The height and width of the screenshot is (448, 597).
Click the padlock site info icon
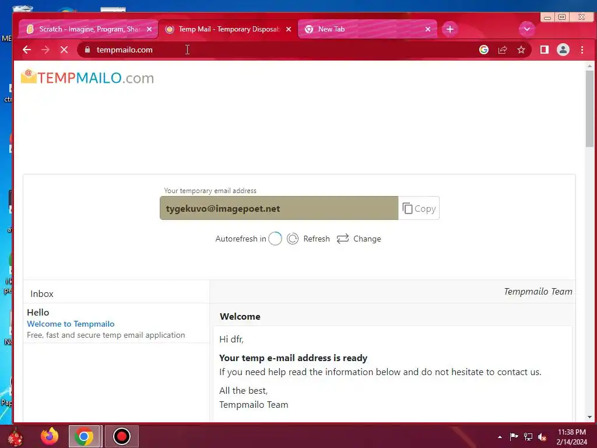pos(87,50)
